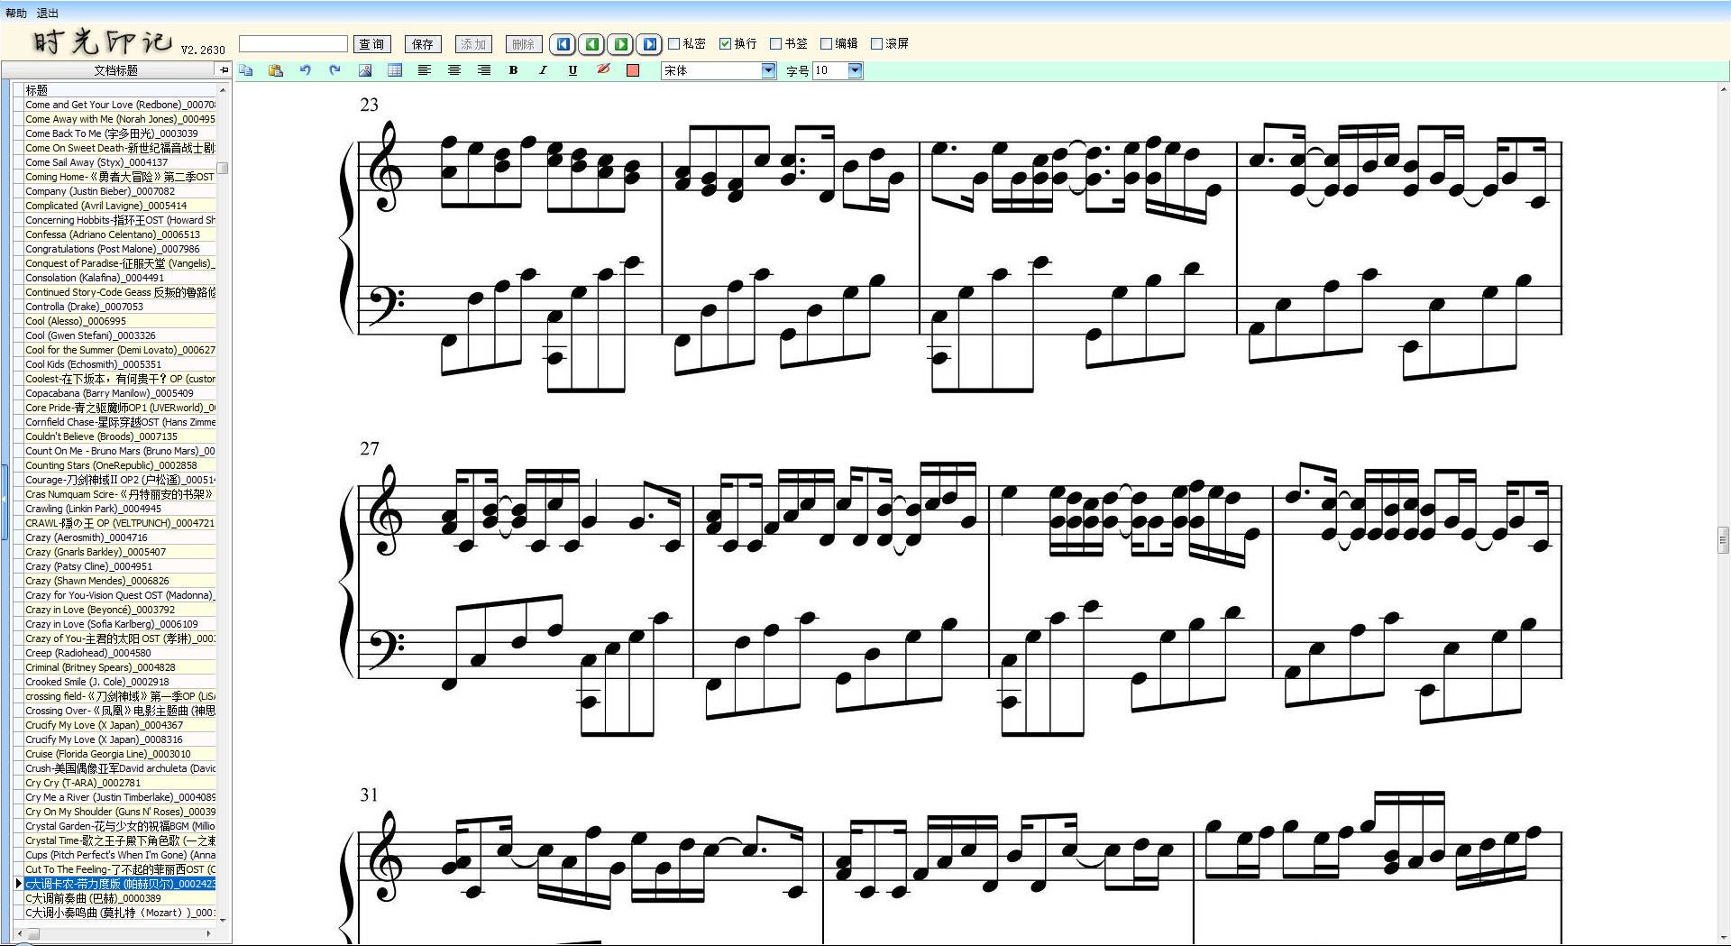Click the paste clipboard icon

pos(276,70)
